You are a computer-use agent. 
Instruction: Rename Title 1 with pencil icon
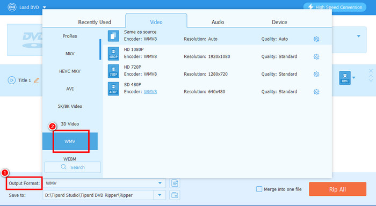click(36, 80)
